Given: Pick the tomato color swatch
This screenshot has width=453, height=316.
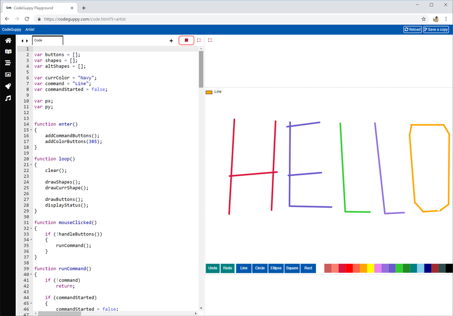Looking at the screenshot, I should point(357,268).
